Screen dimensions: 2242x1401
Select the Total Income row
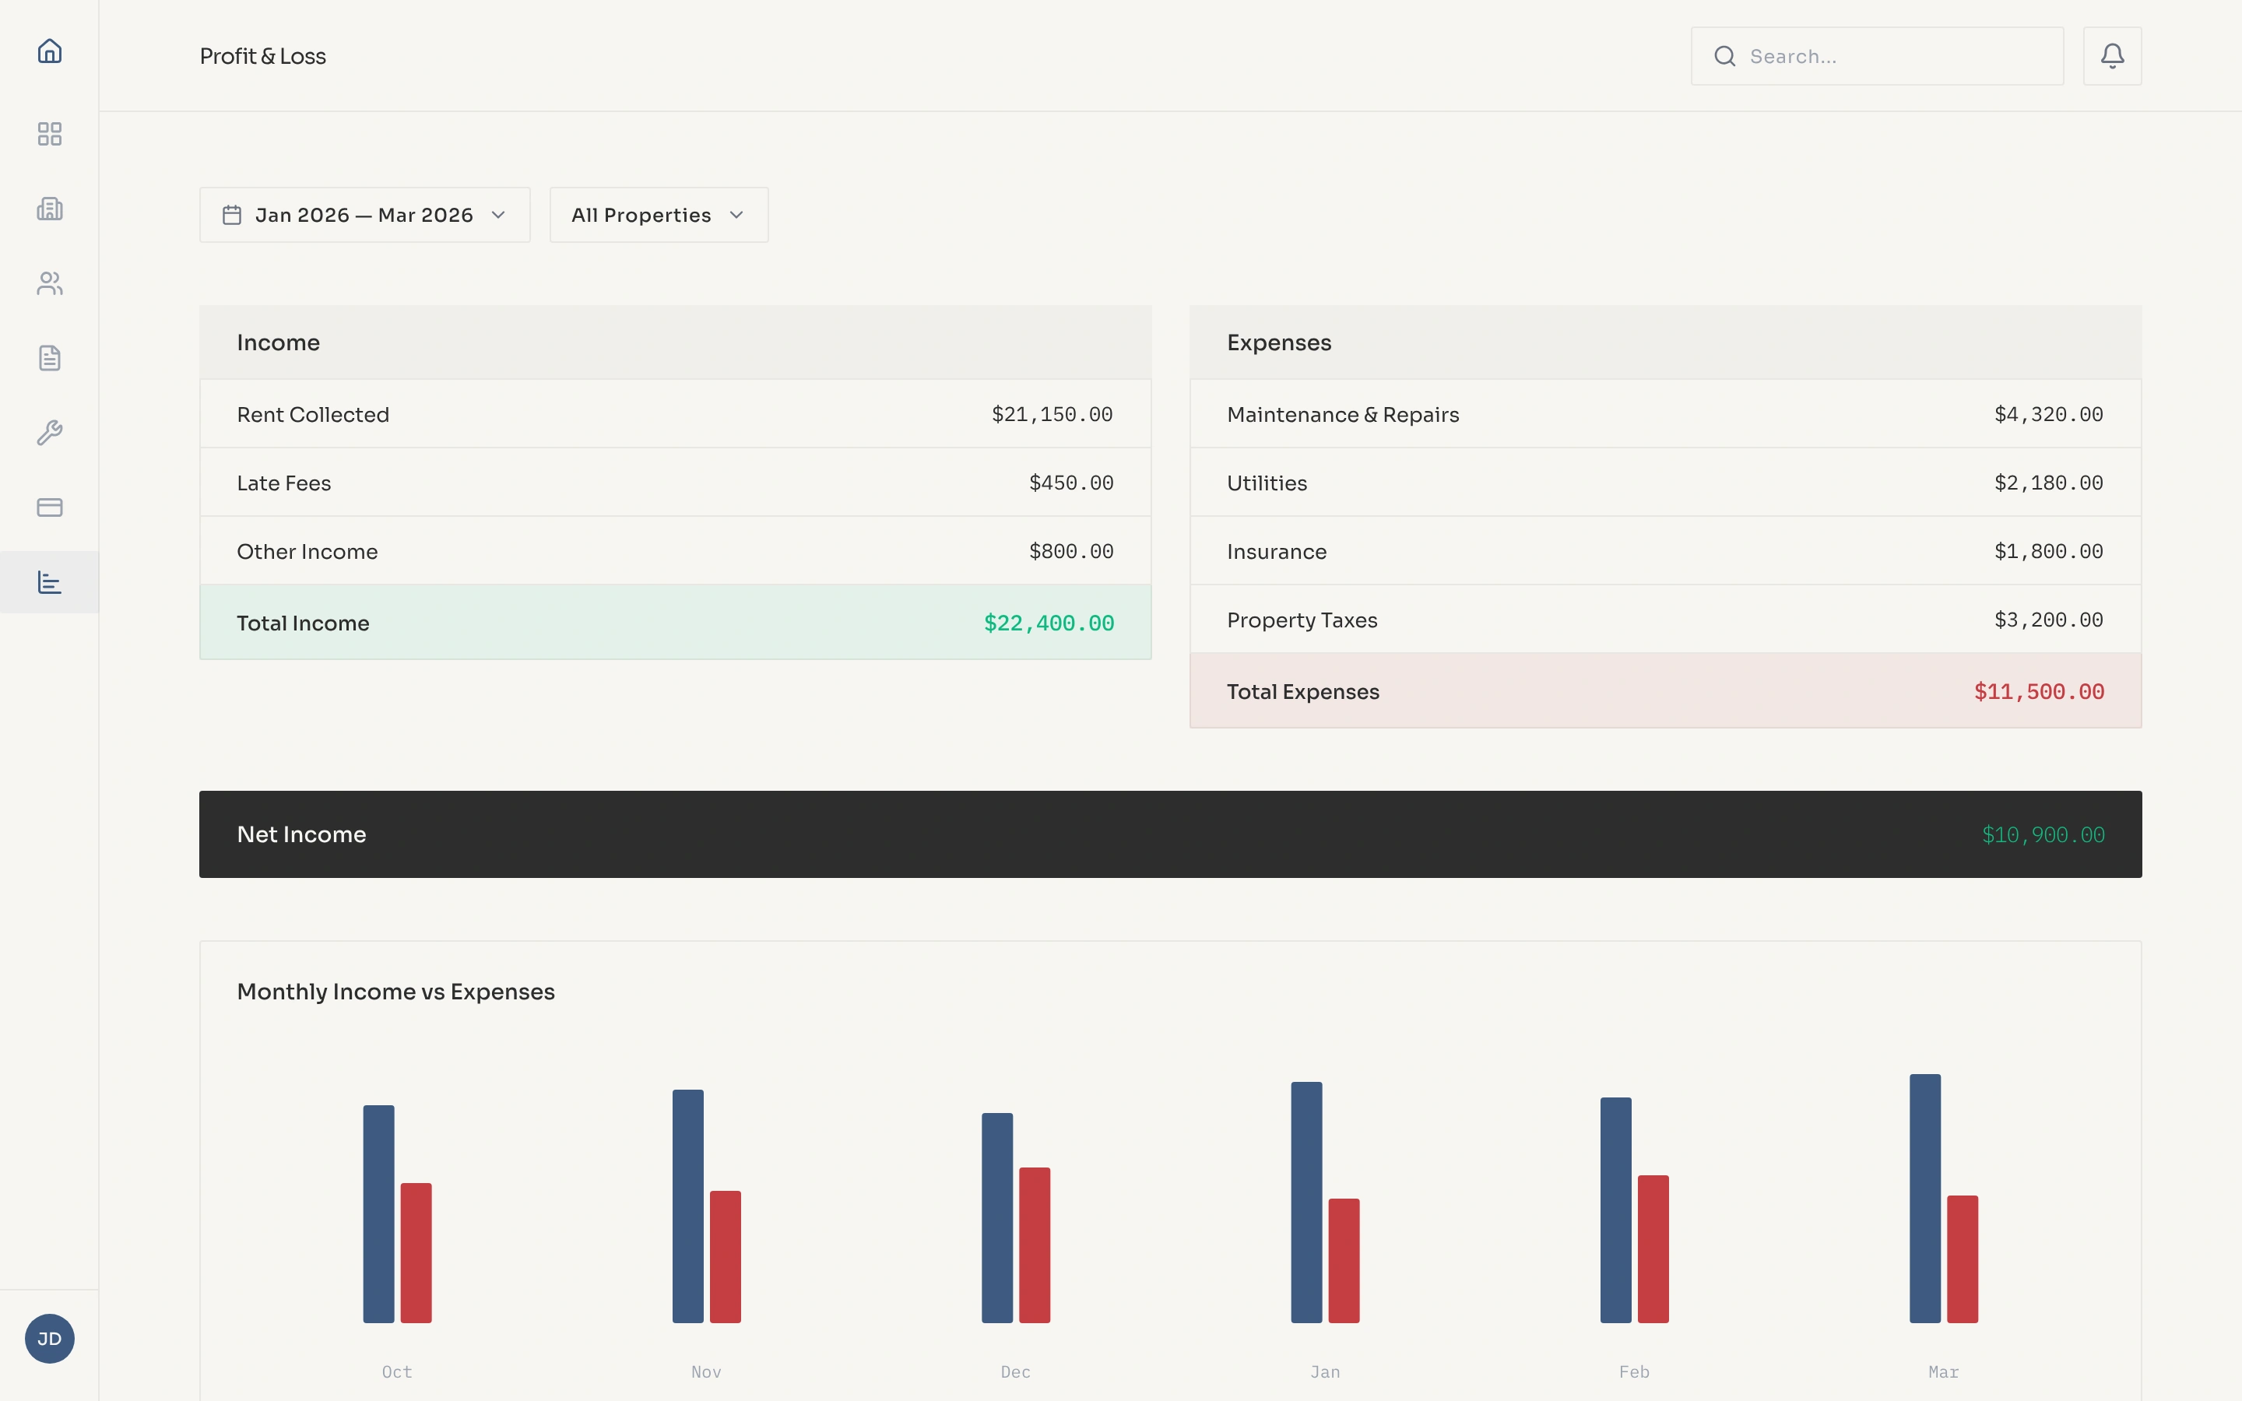point(674,622)
